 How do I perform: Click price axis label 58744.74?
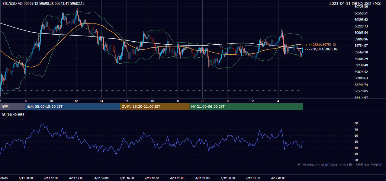click(361, 85)
